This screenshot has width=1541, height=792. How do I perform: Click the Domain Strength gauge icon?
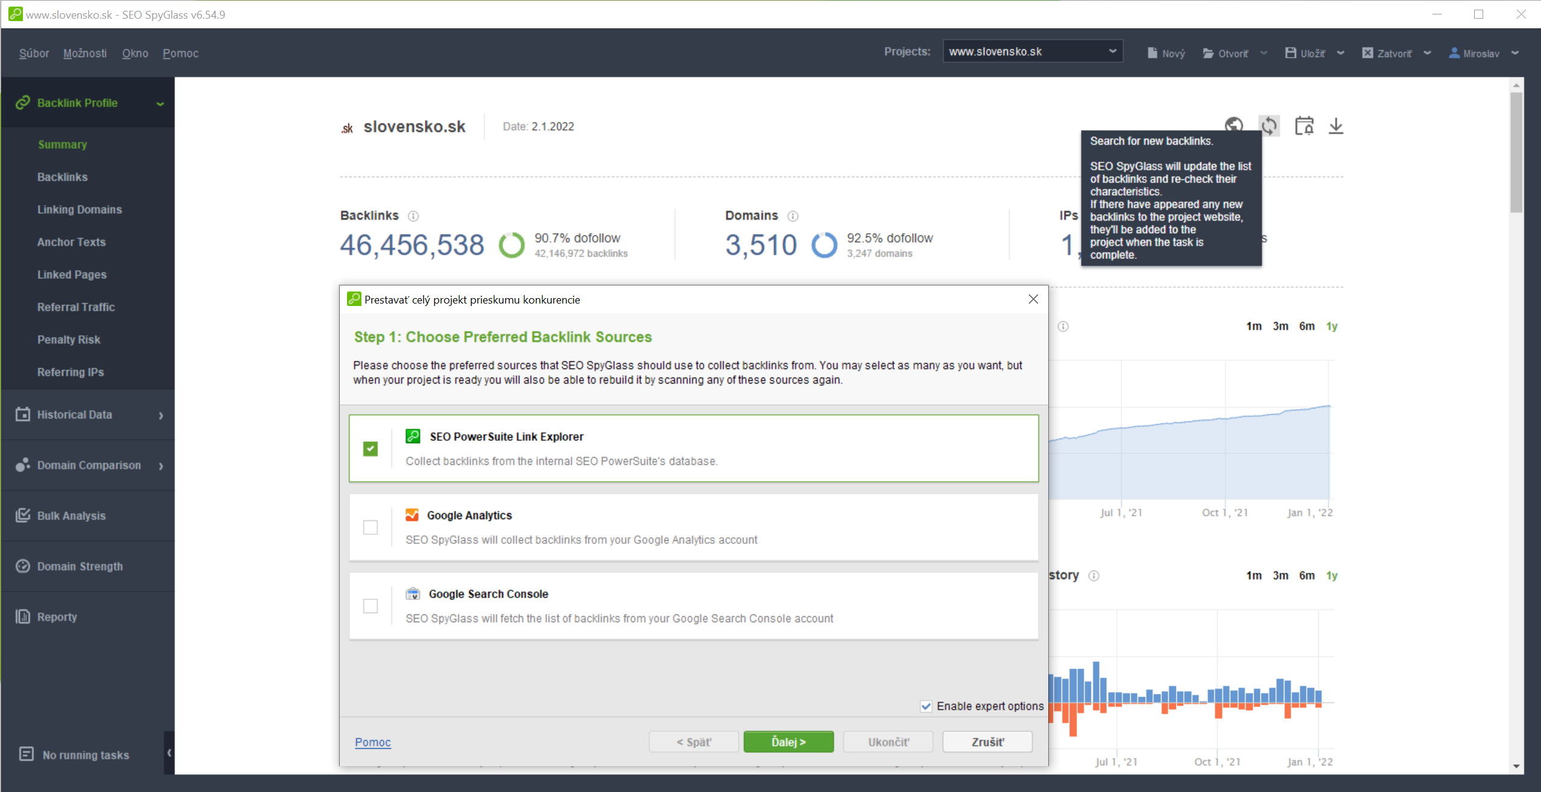tap(23, 566)
